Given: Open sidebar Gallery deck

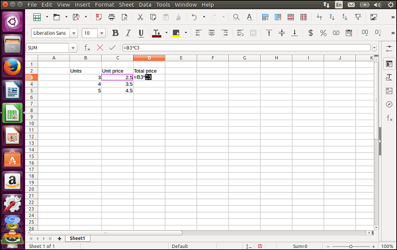Looking at the screenshot, I should click(x=389, y=90).
